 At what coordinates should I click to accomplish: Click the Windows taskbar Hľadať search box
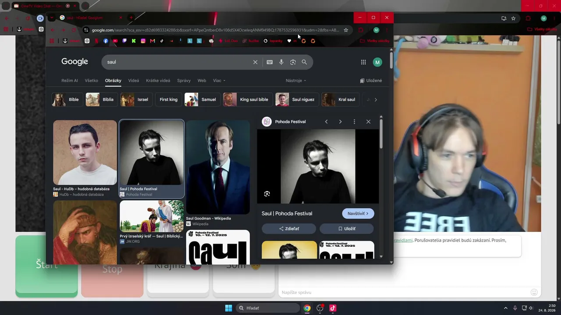click(x=268, y=308)
